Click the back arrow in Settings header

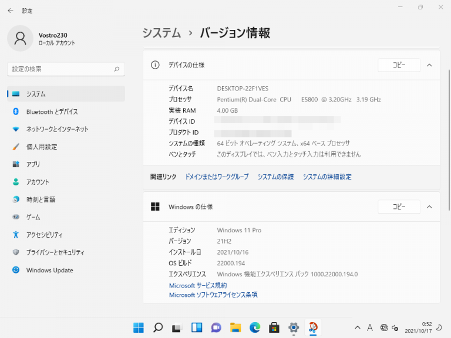coord(11,11)
